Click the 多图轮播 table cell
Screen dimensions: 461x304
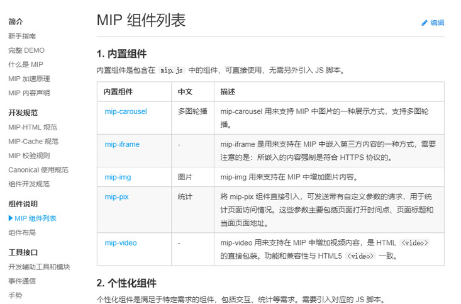click(192, 111)
